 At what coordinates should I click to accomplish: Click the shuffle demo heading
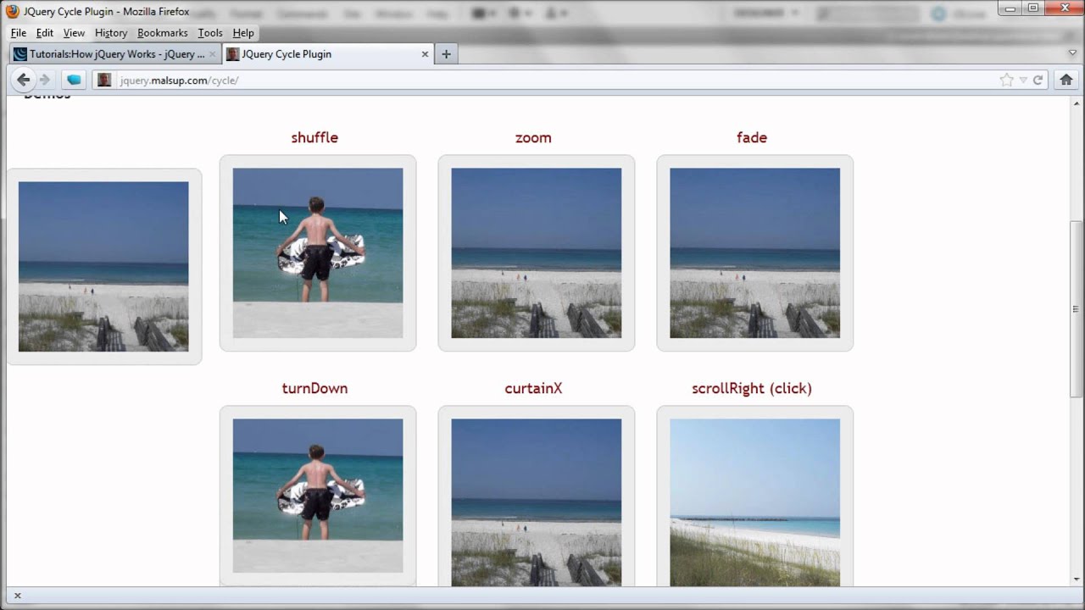click(314, 137)
